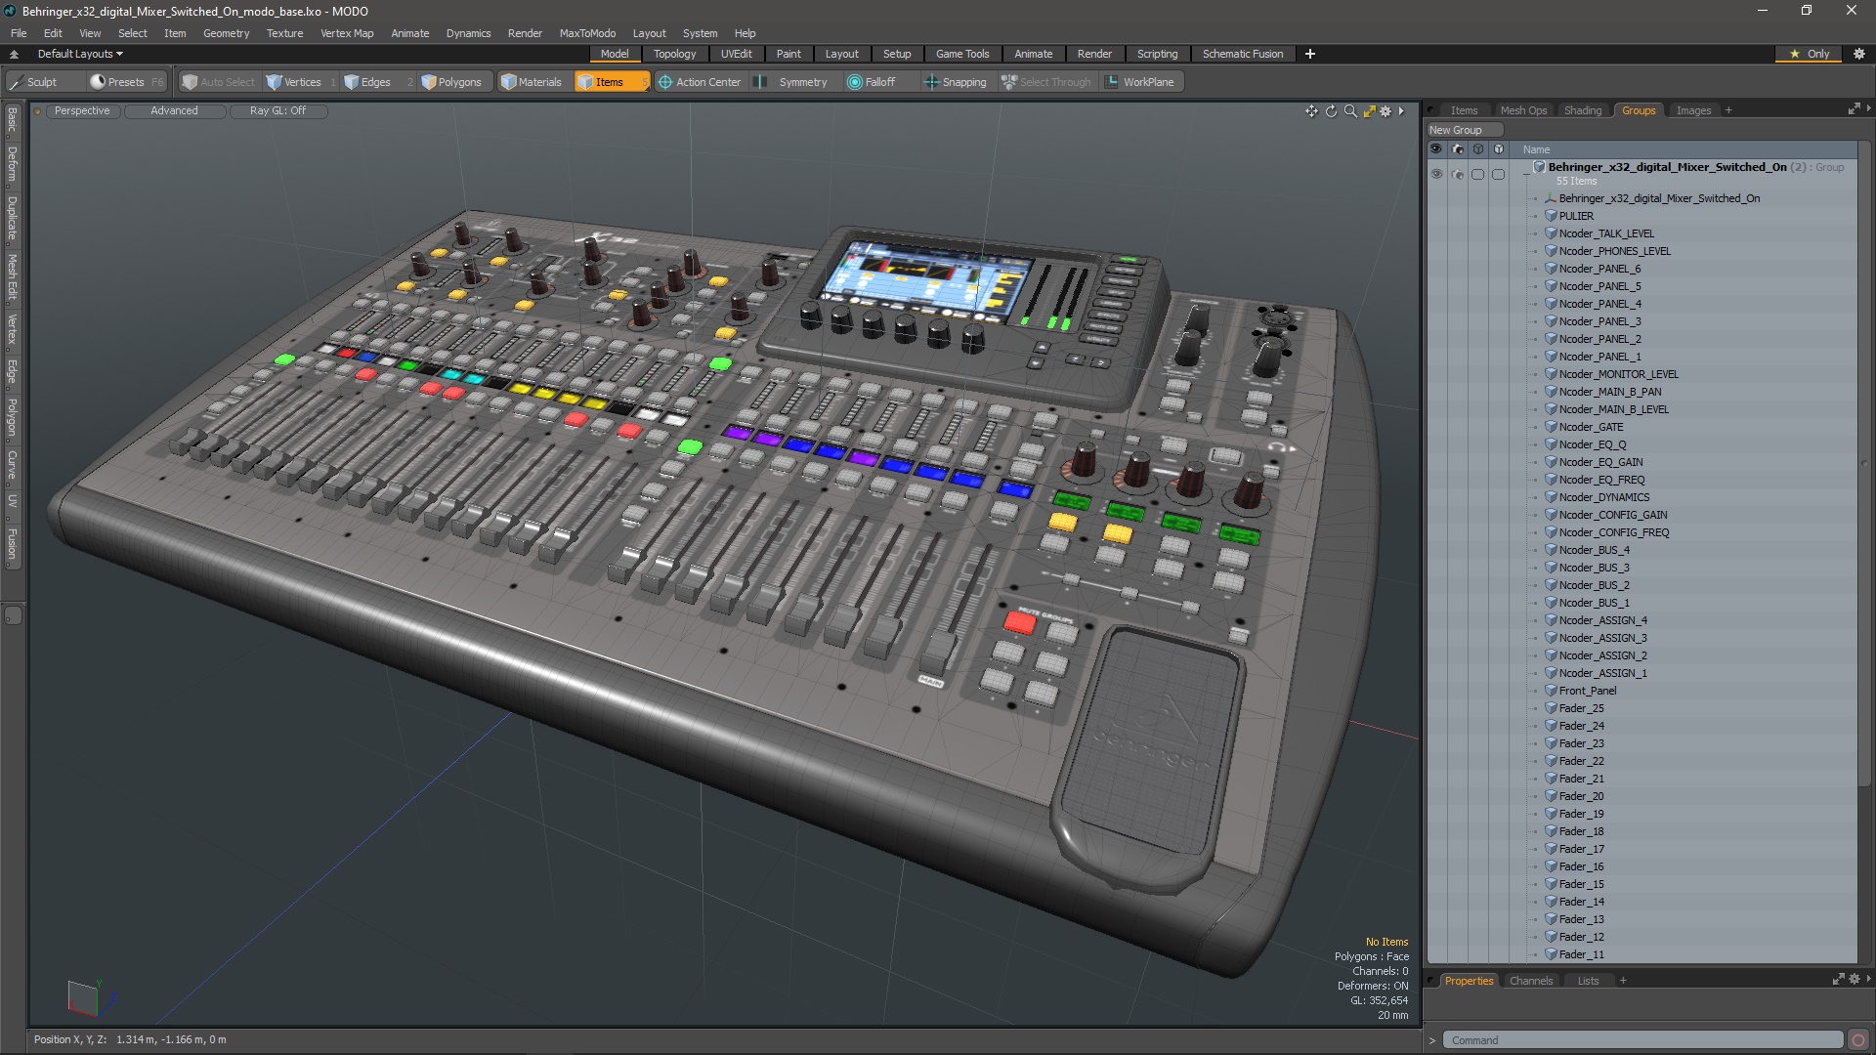This screenshot has width=1876, height=1055.
Task: Check the first box in Behringer group row
Action: pos(1478,174)
